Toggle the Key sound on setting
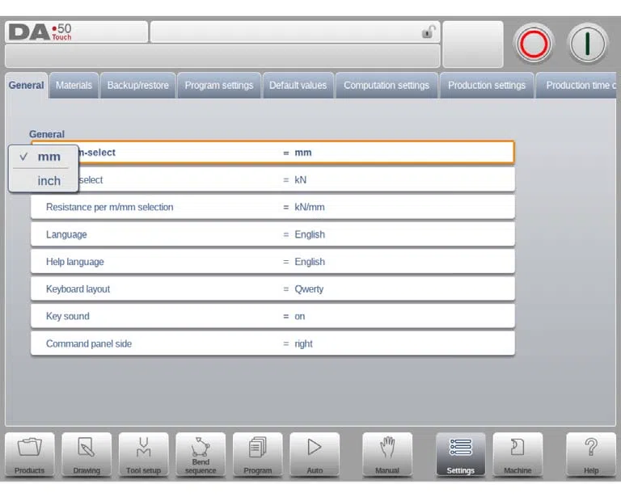 coord(272,316)
